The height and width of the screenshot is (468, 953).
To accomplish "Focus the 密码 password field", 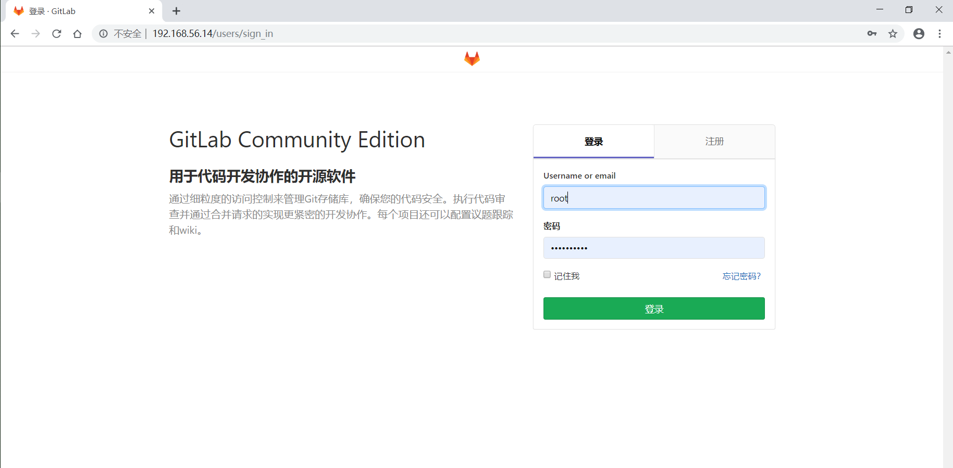I will [654, 248].
